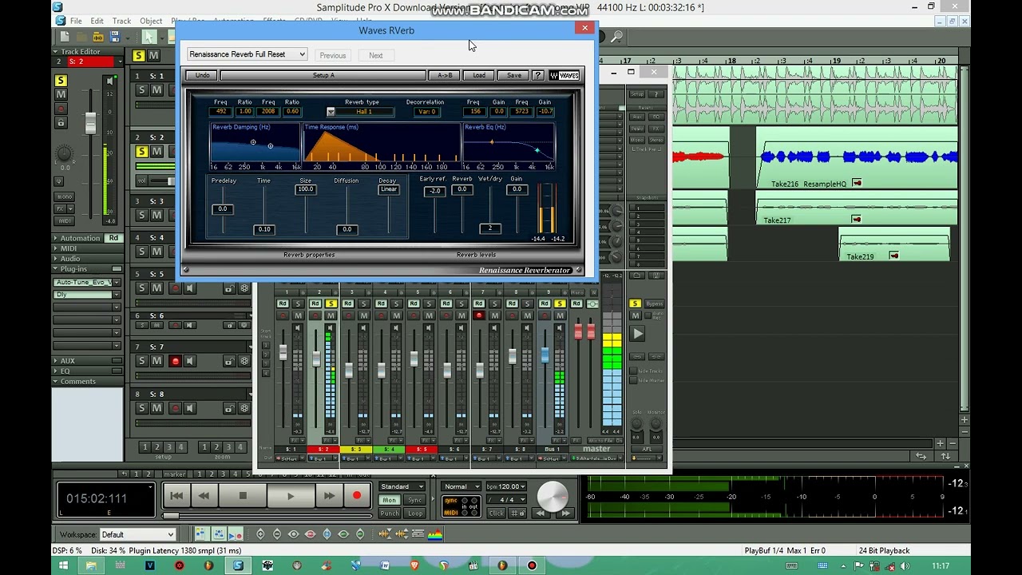The width and height of the screenshot is (1022, 575).
Task: Click the transport Record button
Action: [357, 497]
